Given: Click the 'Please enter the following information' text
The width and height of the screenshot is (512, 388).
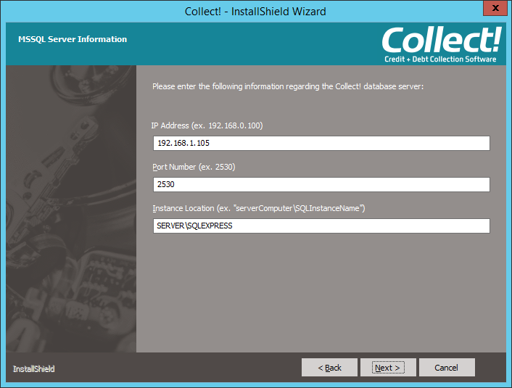Looking at the screenshot, I should [x=288, y=86].
